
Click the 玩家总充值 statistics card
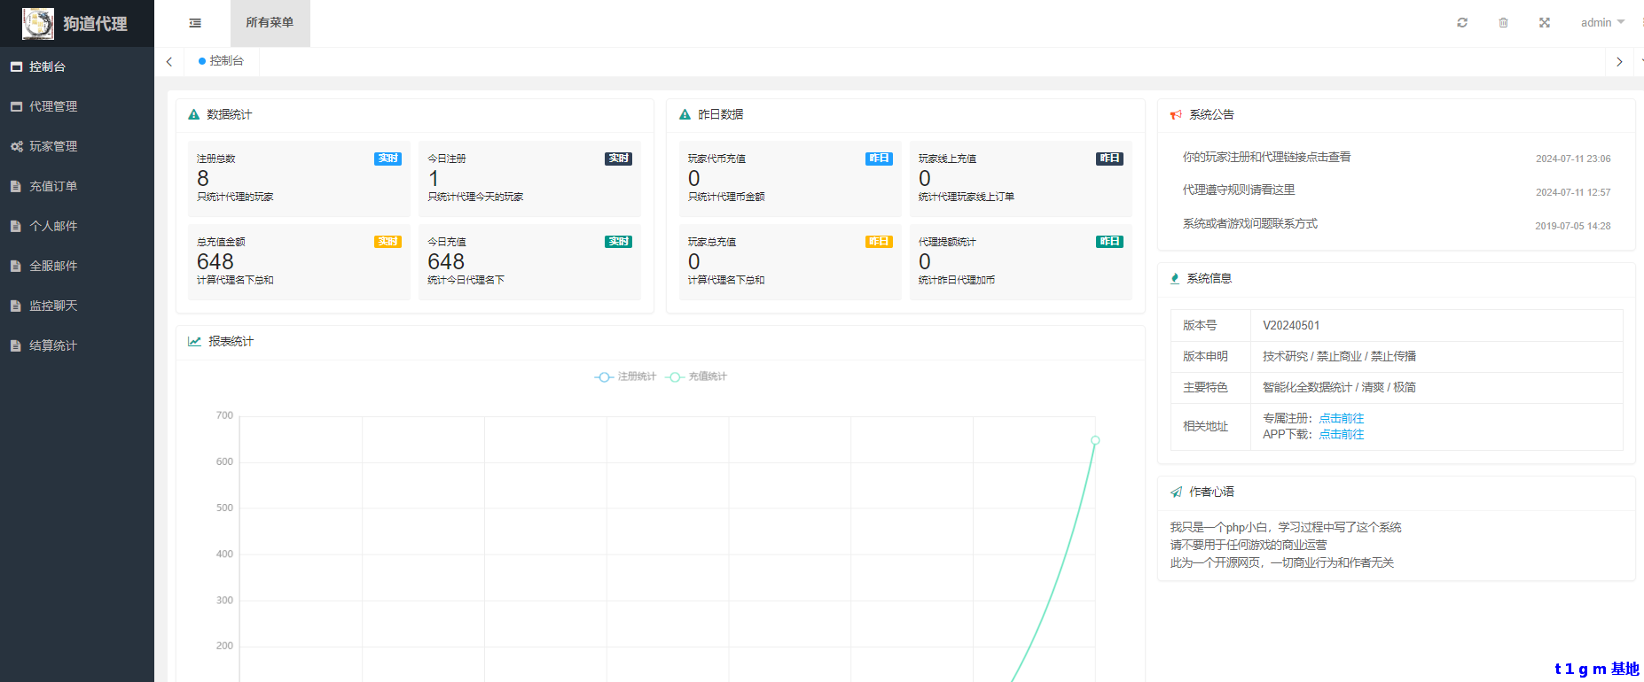tap(790, 262)
